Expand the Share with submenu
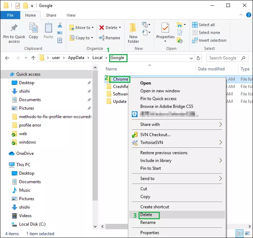Screen dimensions: 253x238 [177, 124]
